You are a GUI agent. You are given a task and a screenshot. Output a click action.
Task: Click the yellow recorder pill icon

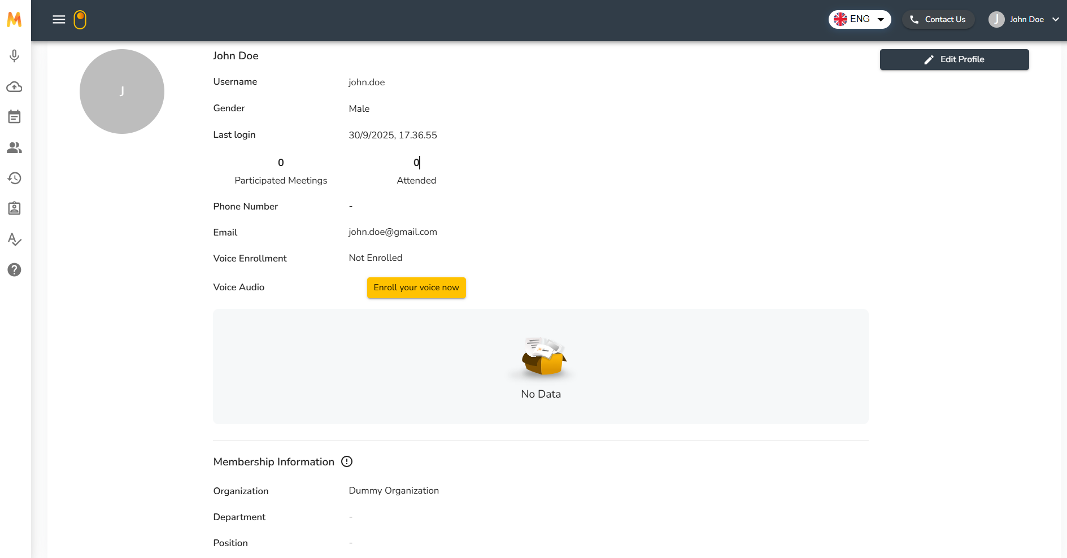click(80, 20)
